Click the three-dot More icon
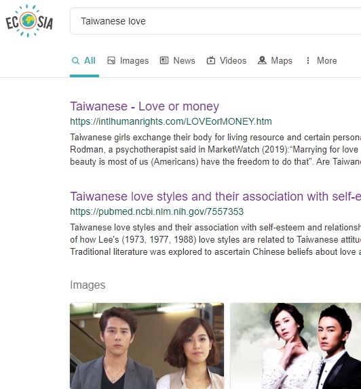Viewport: 361px width, 389px height. click(308, 60)
